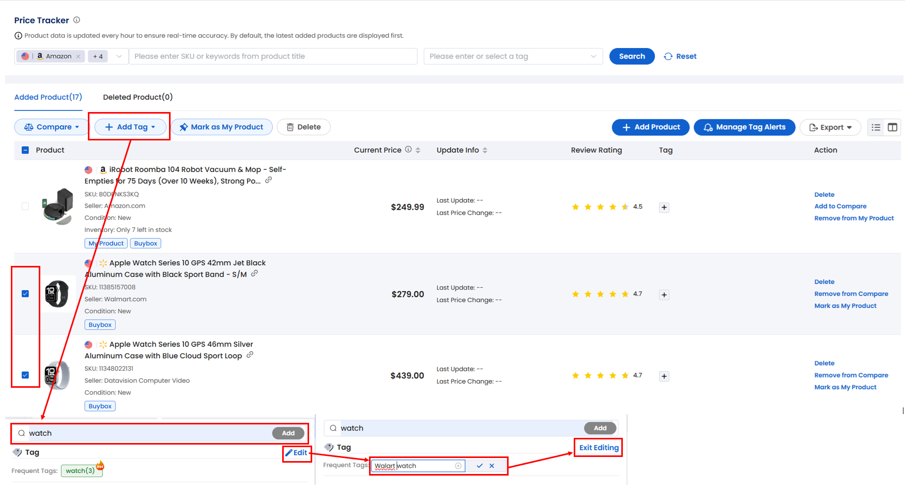
Task: Uncheck the Apple Watch 42mm Jet Black checkbox
Action: [25, 294]
